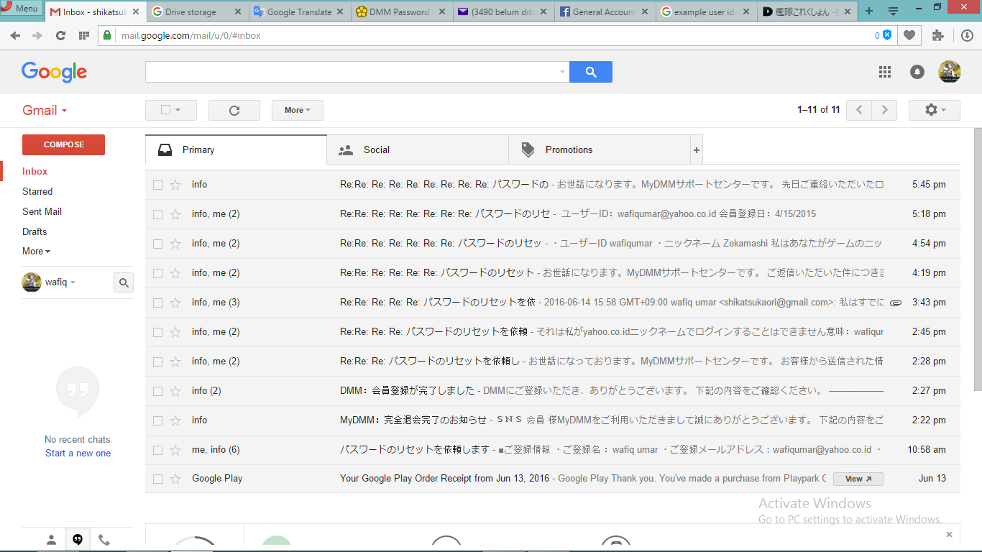Reload the page with the browser reload icon
The image size is (982, 552).
[x=61, y=35]
